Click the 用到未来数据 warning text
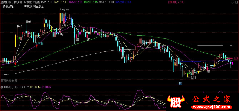This screenshot has height=111, width=239. point(9,81)
